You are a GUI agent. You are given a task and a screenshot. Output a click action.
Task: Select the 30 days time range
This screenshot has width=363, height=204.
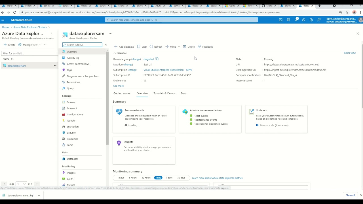click(181, 178)
